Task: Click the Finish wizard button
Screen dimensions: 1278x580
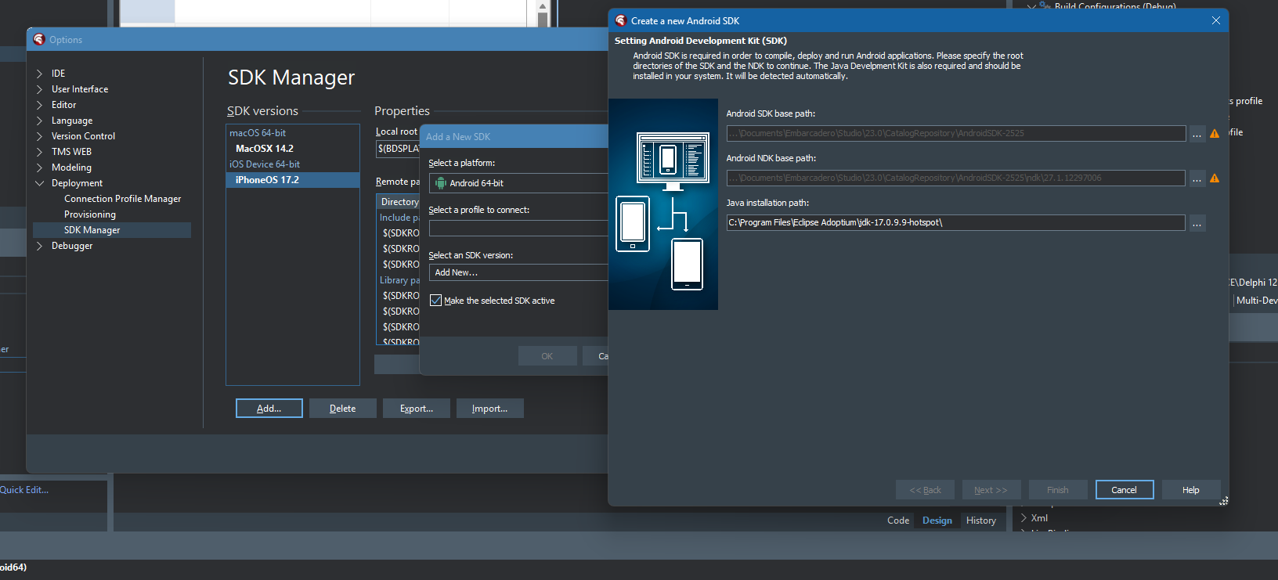Action: click(x=1058, y=490)
